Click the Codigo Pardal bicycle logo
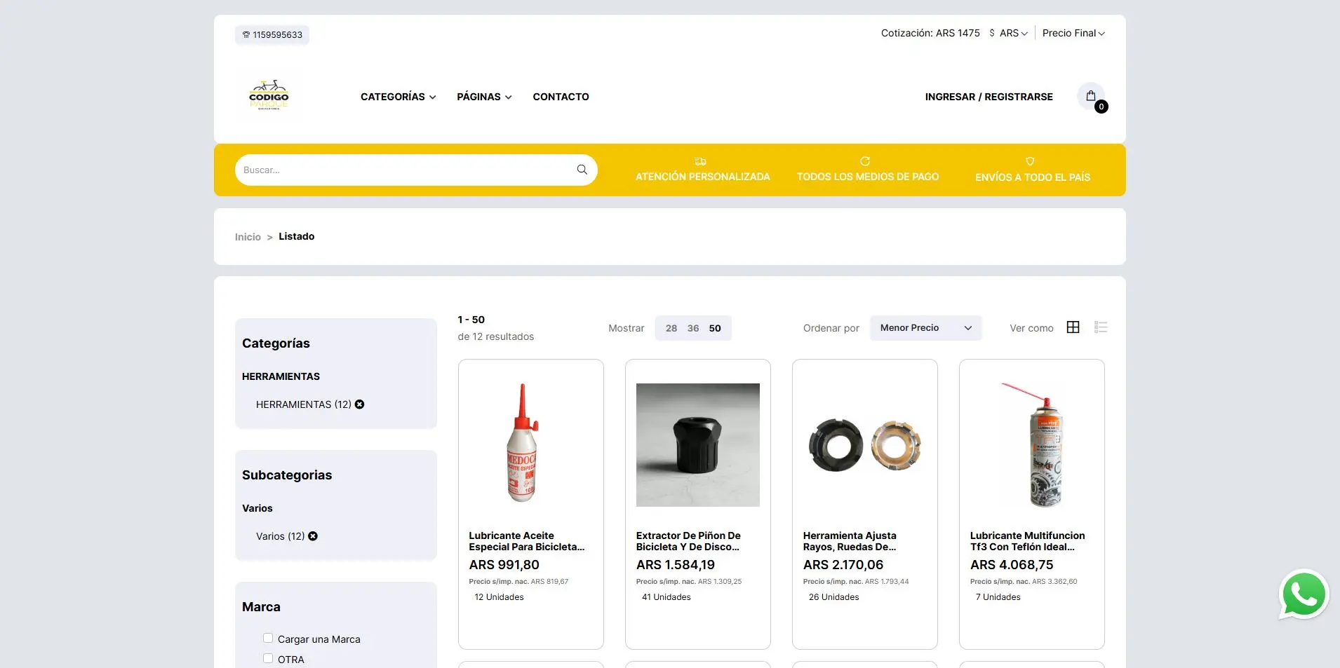This screenshot has width=1340, height=668. (271, 96)
